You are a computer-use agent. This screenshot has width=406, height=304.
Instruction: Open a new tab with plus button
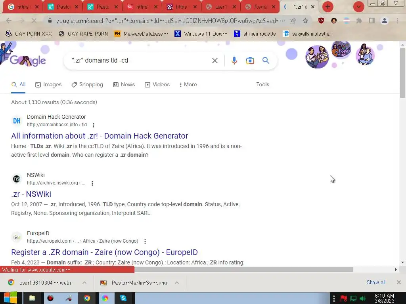click(x=328, y=7)
